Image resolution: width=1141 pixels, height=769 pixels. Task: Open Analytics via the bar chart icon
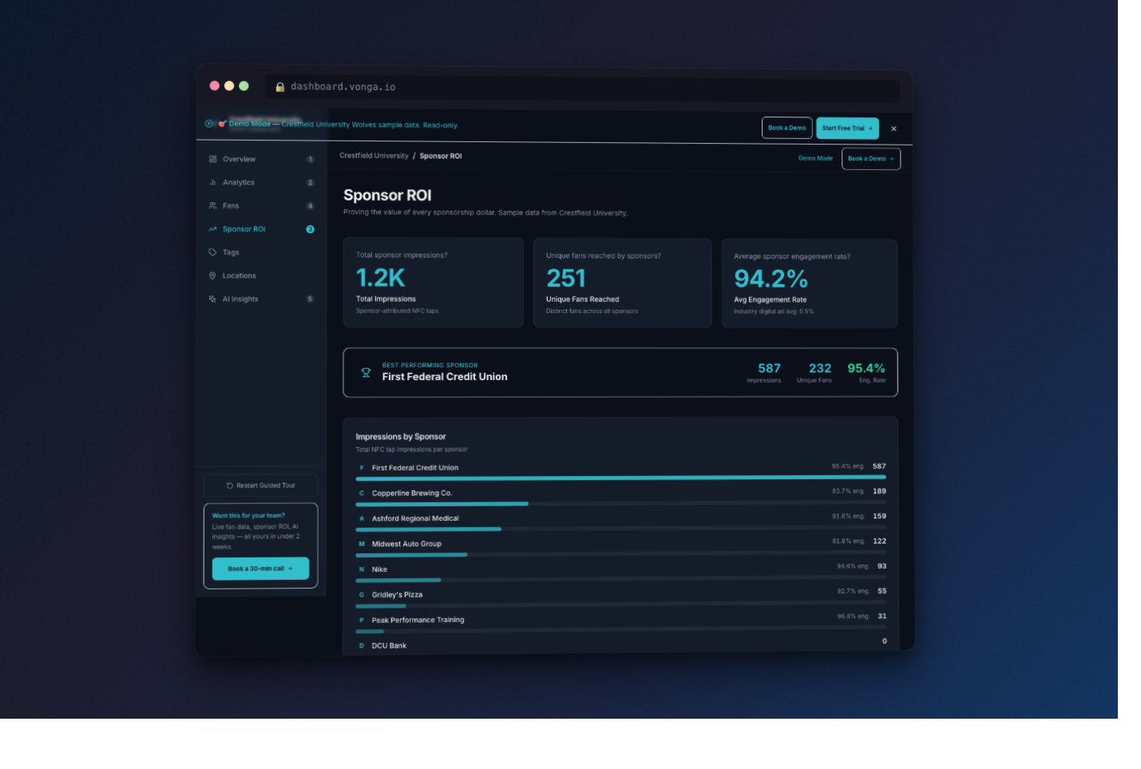[212, 182]
